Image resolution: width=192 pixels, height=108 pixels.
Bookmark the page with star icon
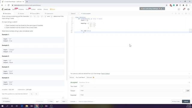(x=166, y=5)
